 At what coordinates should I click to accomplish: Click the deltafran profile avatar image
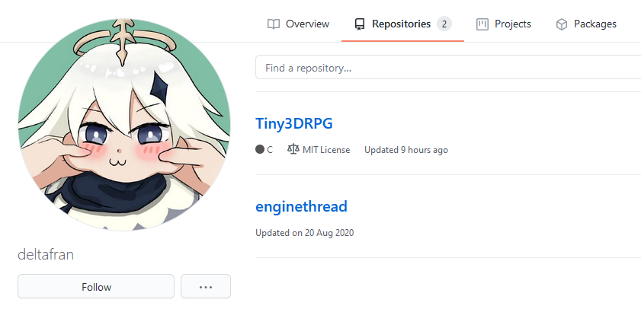tap(124, 125)
